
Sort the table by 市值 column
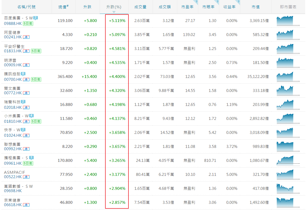click(x=256, y=7)
